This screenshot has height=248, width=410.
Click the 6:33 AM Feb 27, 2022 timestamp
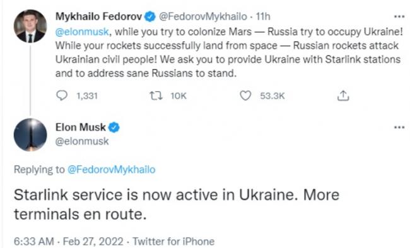[x=69, y=241]
